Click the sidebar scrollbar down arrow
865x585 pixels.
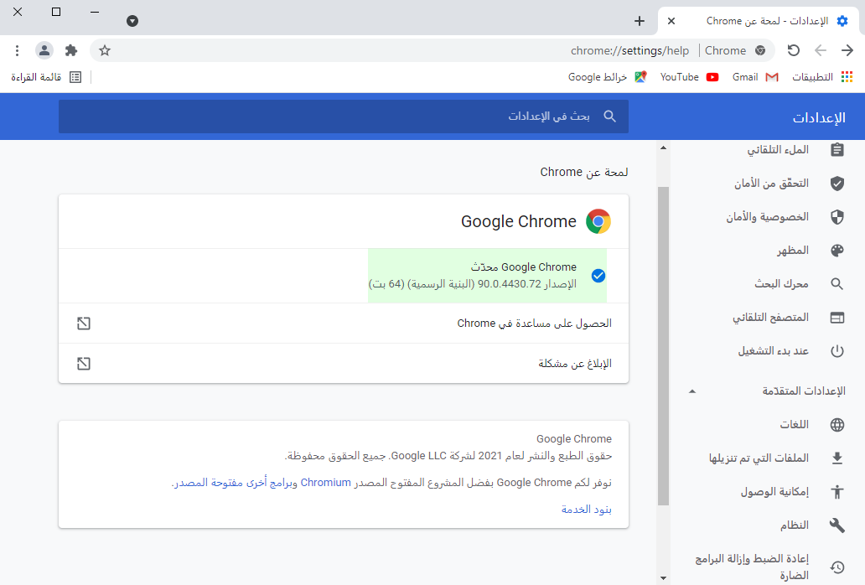663,578
